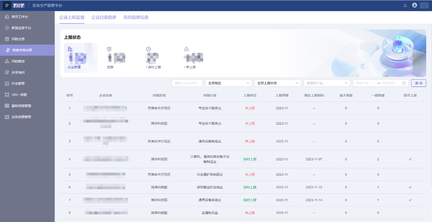Switch to 企业自查隐患 tab

point(104,17)
